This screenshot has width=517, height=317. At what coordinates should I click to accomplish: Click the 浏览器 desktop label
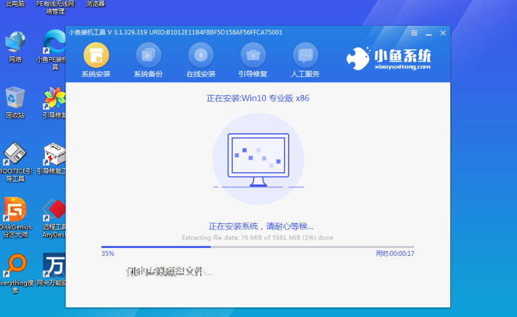[96, 4]
